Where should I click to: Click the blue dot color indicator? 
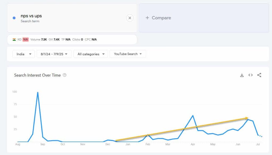(14, 18)
